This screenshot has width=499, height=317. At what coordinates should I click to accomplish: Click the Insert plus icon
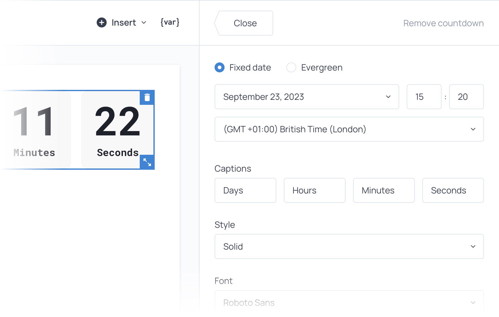[101, 22]
